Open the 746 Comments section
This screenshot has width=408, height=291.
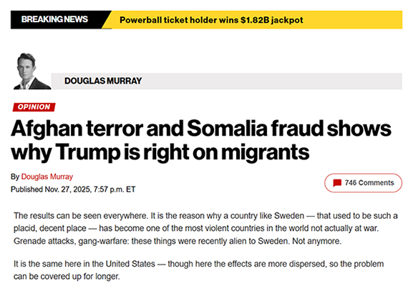[x=363, y=183]
